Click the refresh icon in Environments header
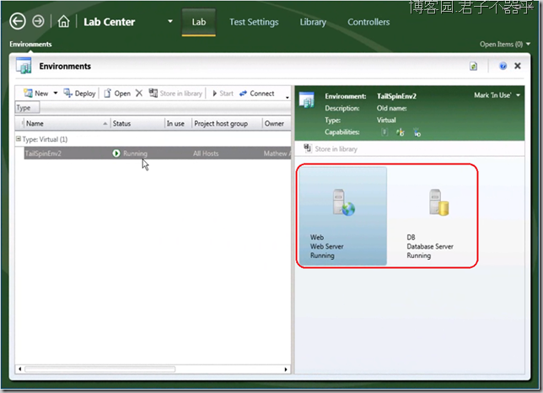 click(473, 66)
